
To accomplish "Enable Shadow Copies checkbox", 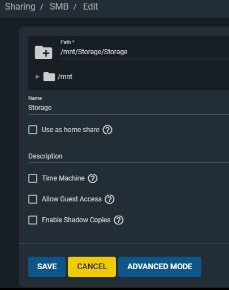I will click(x=33, y=220).
